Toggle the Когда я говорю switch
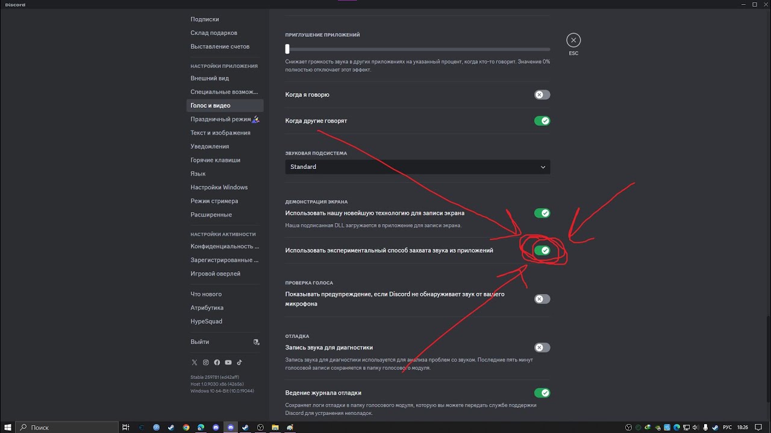771x433 pixels. (542, 94)
